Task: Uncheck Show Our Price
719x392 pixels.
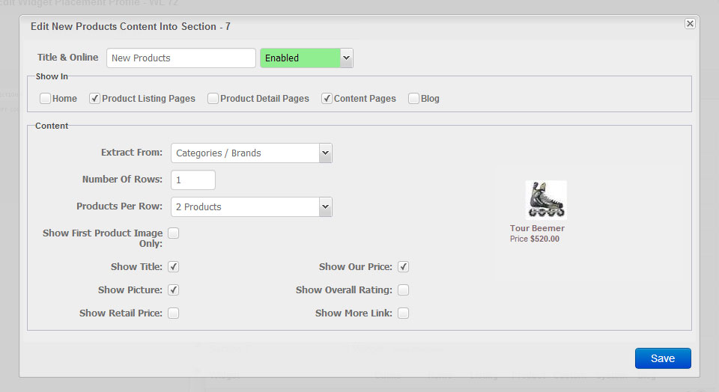Action: 403,266
